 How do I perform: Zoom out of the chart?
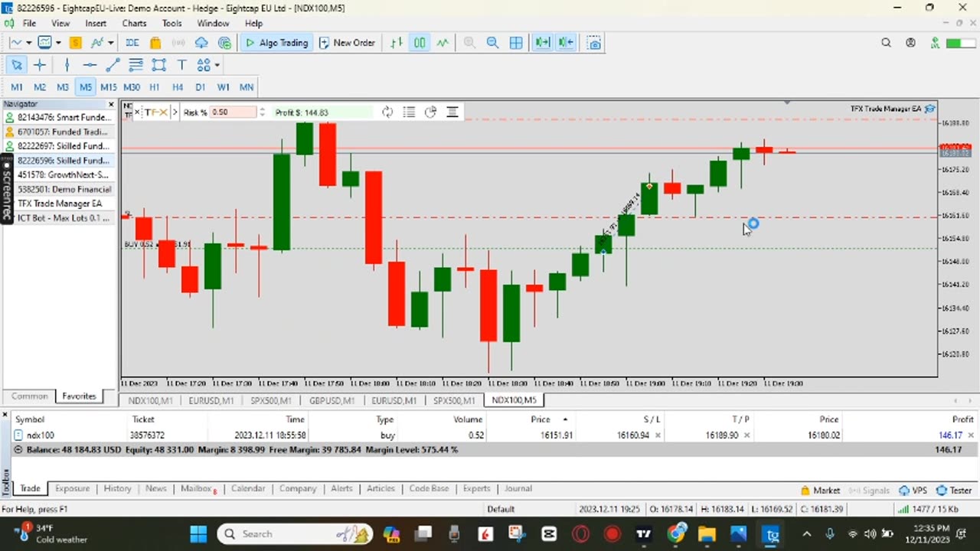[492, 43]
